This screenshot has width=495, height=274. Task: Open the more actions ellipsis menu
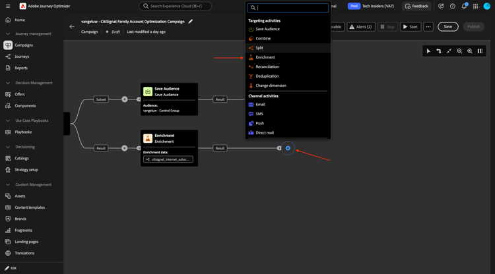pos(428,27)
